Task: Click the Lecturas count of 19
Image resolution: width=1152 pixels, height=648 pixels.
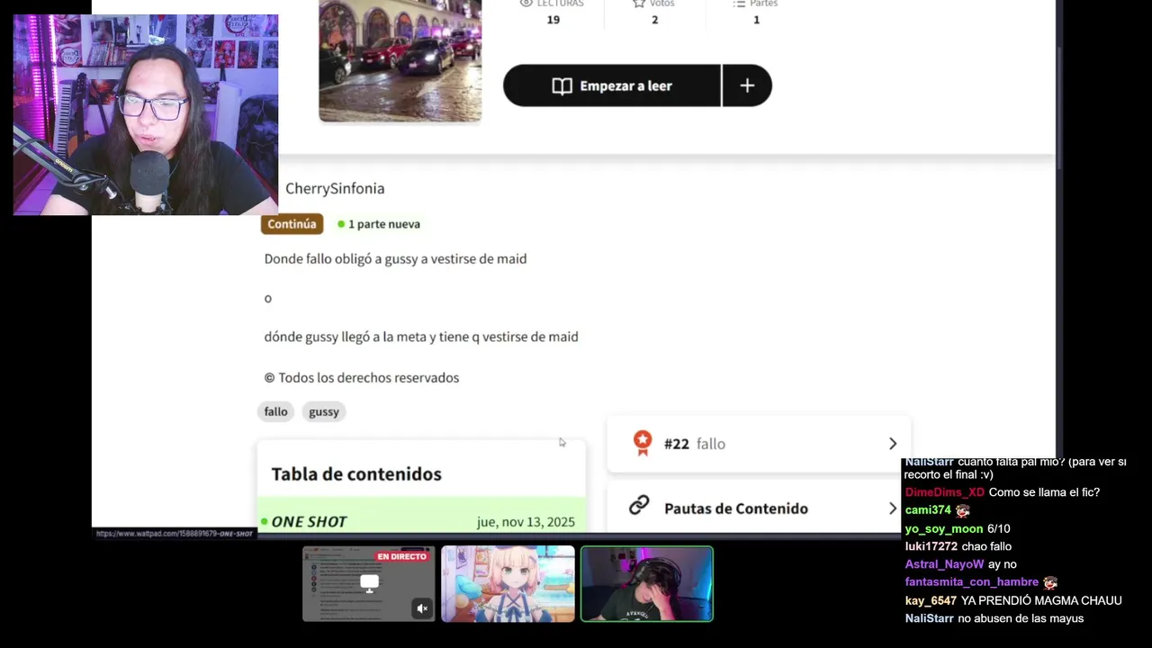Action: point(553,19)
